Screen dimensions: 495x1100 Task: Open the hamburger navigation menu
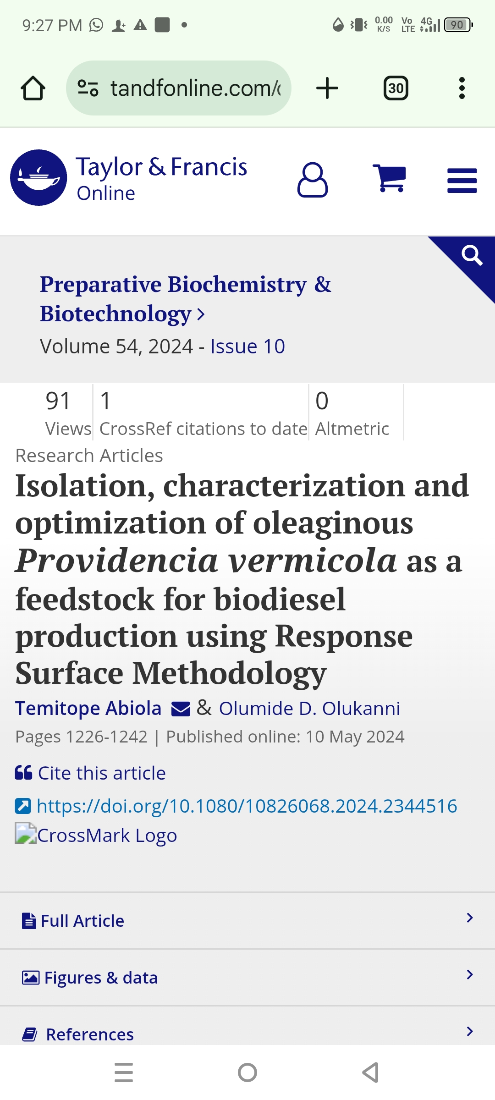click(462, 180)
